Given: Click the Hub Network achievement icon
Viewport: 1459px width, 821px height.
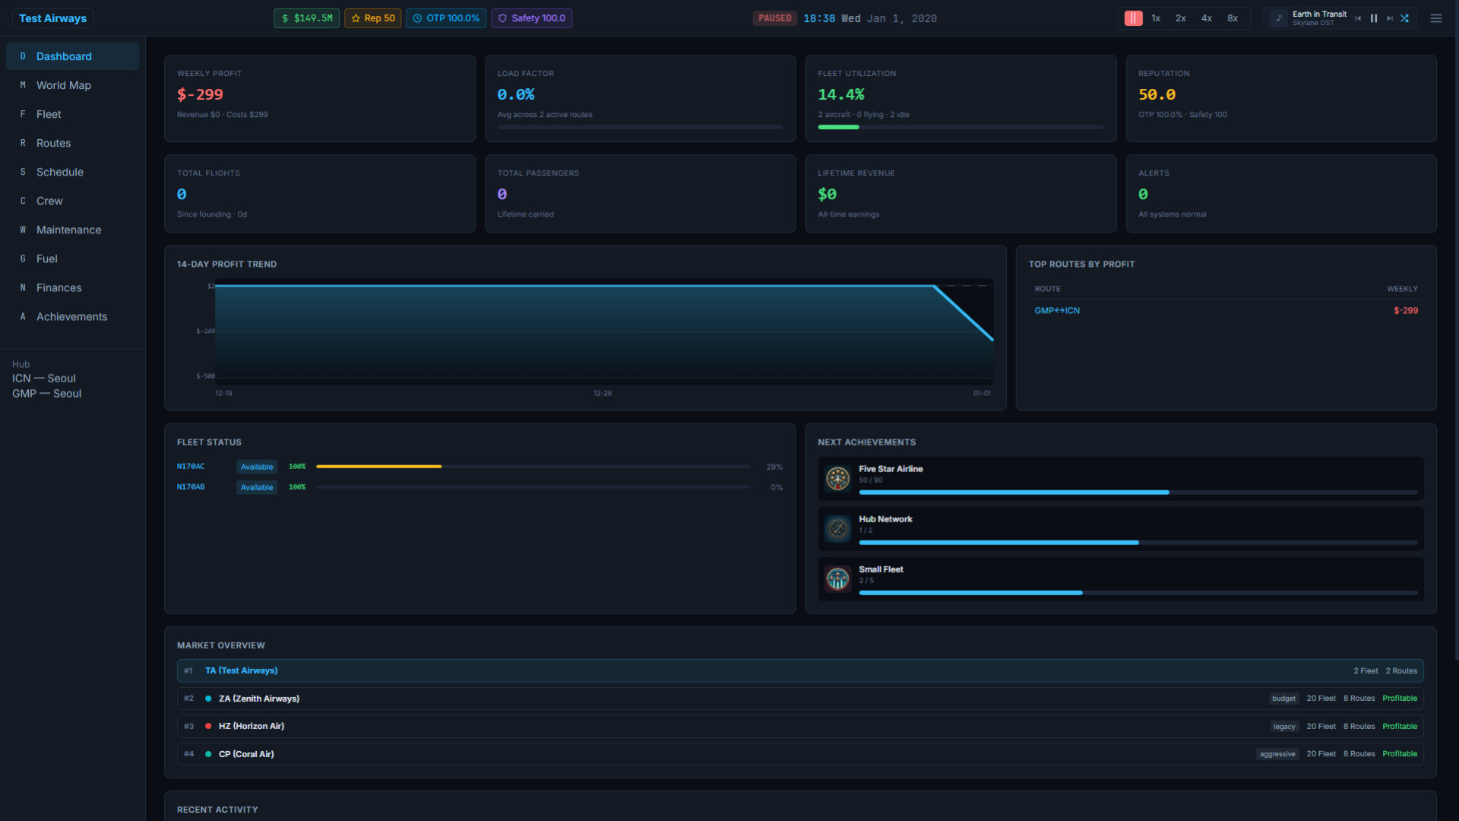Looking at the screenshot, I should pyautogui.click(x=837, y=528).
